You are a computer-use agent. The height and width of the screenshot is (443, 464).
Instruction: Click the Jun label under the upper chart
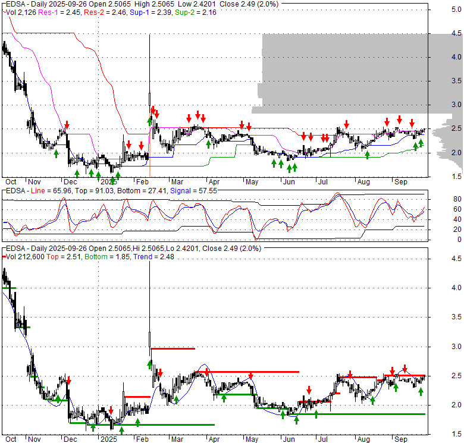(289, 182)
